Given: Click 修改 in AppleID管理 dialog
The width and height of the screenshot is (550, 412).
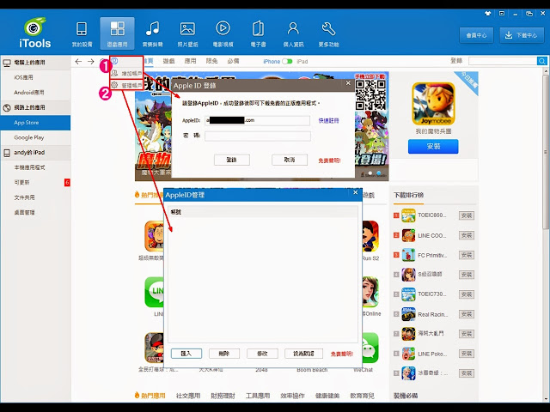Looking at the screenshot, I should [x=262, y=354].
